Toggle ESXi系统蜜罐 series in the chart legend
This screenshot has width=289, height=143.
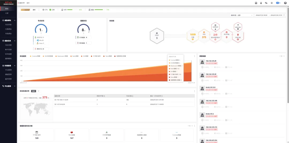[48, 56]
